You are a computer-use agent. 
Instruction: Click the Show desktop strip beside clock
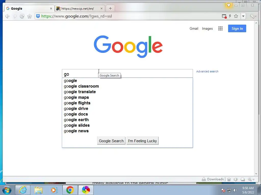(259, 190)
